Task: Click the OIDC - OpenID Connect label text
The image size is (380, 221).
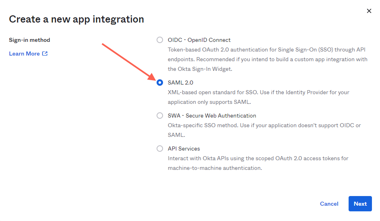Action: [x=199, y=40]
